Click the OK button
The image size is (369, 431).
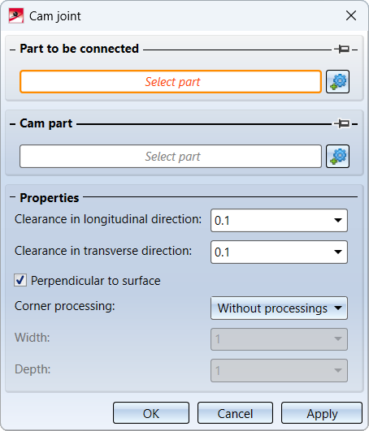click(151, 413)
